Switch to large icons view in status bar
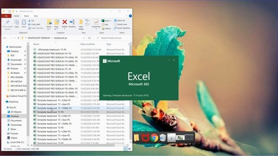Viewport: 278px width, 156px height. [x=130, y=149]
